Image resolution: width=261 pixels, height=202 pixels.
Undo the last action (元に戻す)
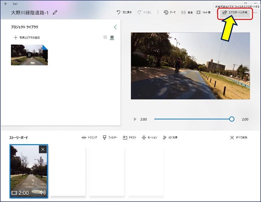pos(124,12)
